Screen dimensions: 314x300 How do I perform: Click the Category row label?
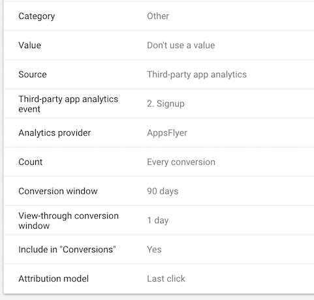tap(37, 16)
